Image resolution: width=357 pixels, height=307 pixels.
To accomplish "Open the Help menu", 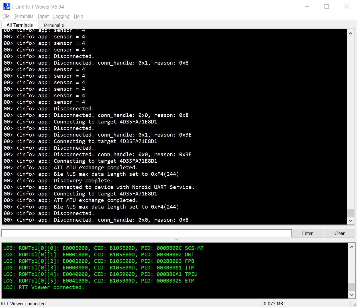I will pos(78,17).
